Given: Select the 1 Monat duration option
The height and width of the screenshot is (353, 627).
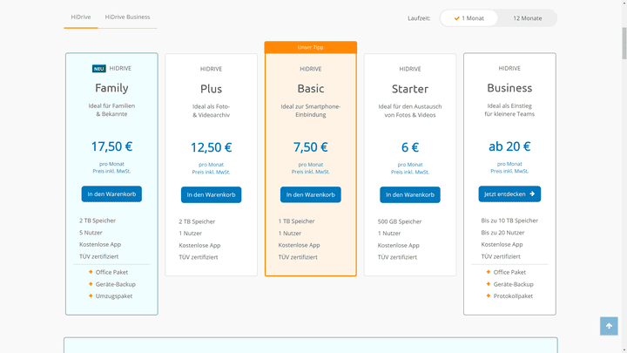Looking at the screenshot, I should click(469, 18).
